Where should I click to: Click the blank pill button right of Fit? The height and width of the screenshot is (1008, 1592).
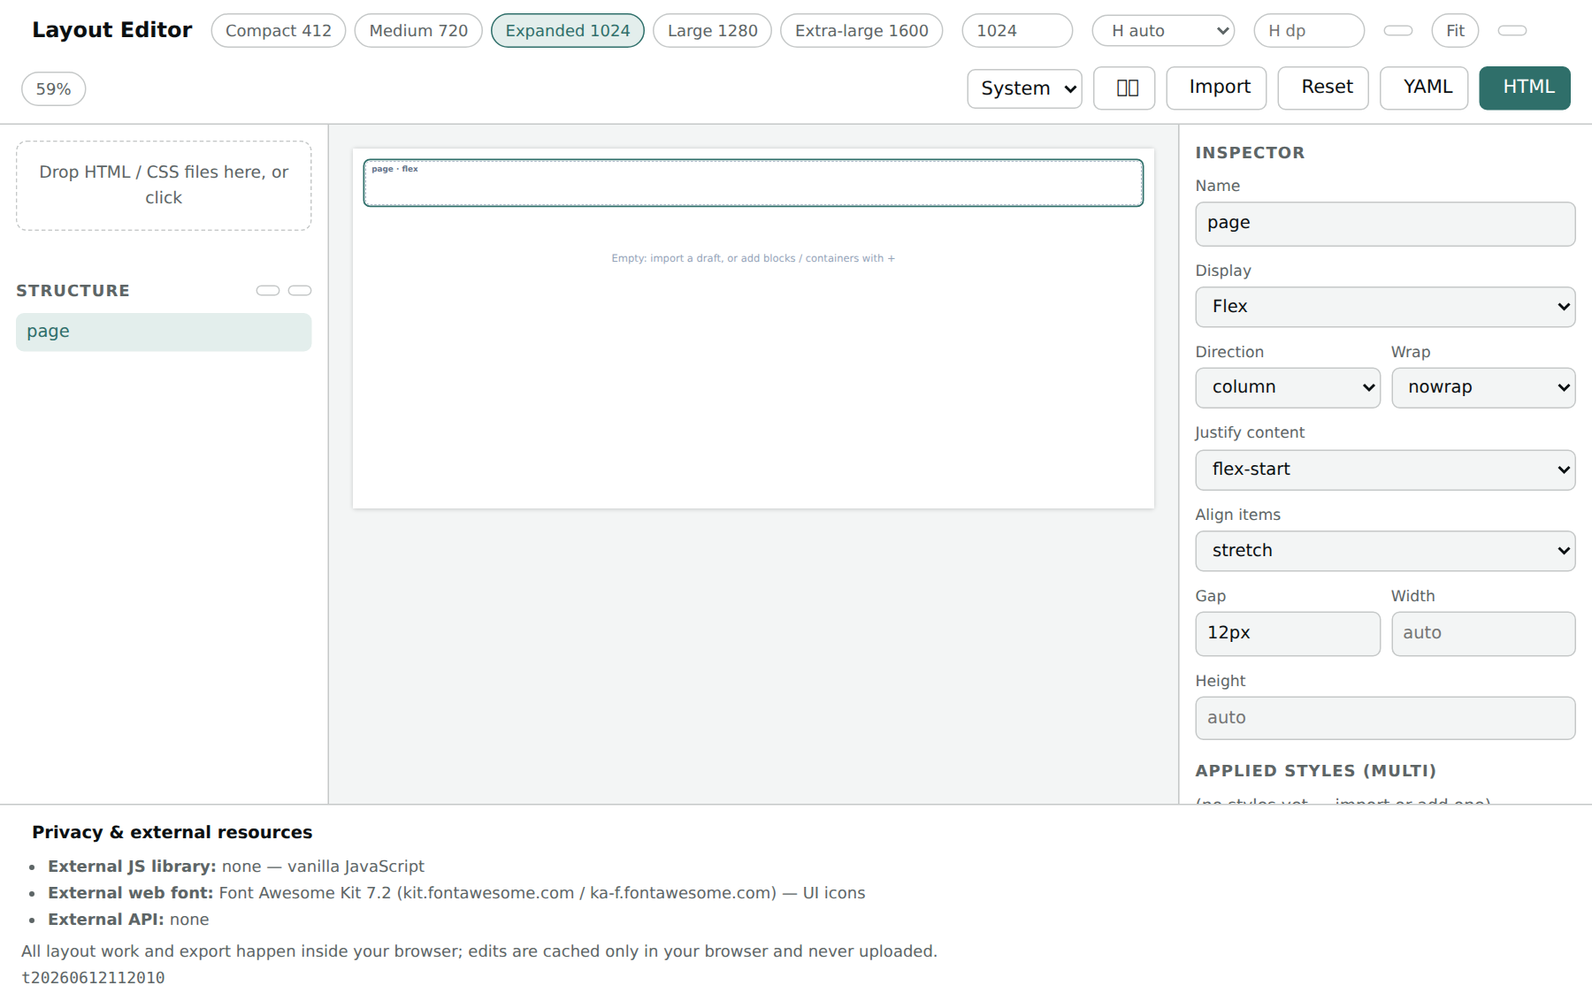click(x=1512, y=31)
